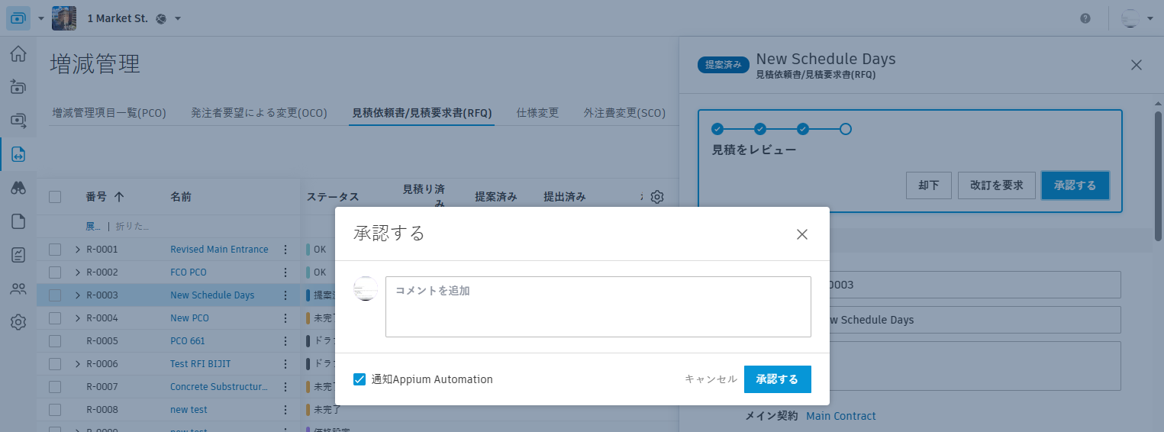1164x432 pixels.
Task: Select the 見積依頼書/見積要求書(RFQ) tab
Action: [x=422, y=113]
